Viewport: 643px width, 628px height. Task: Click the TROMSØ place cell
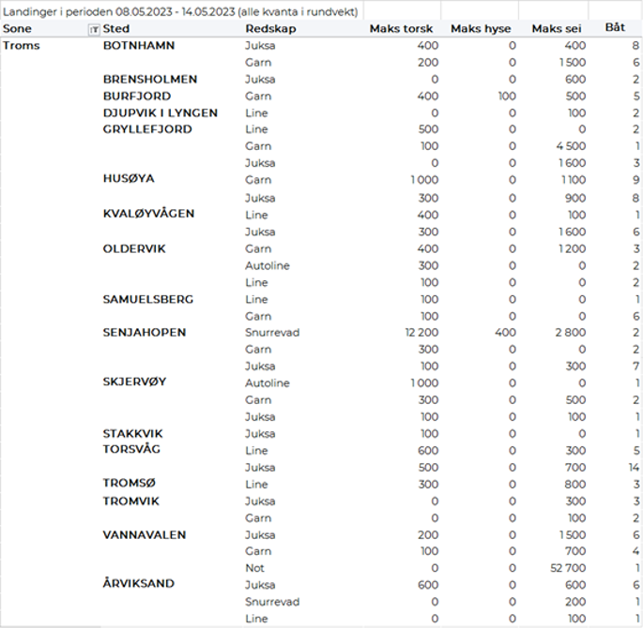pos(129,484)
